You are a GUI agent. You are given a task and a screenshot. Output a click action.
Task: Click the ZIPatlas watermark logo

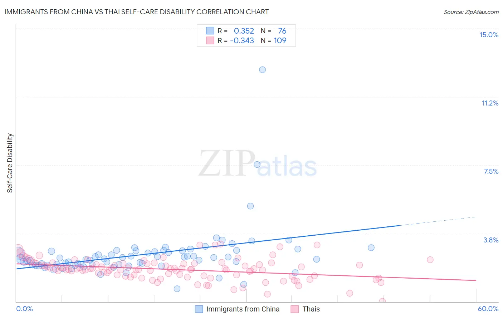(258, 164)
